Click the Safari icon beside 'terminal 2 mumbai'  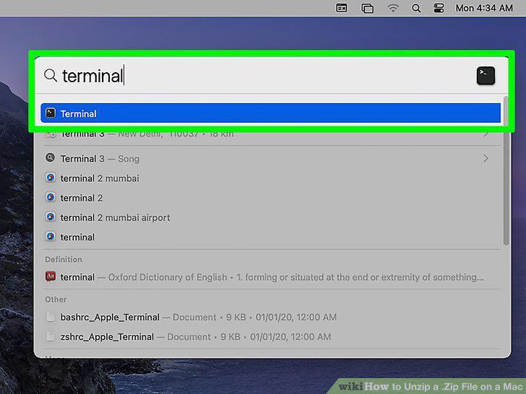51,178
